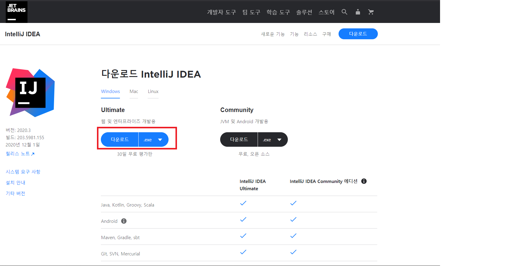
Task: Open 솔루션 menu
Action: point(304,12)
